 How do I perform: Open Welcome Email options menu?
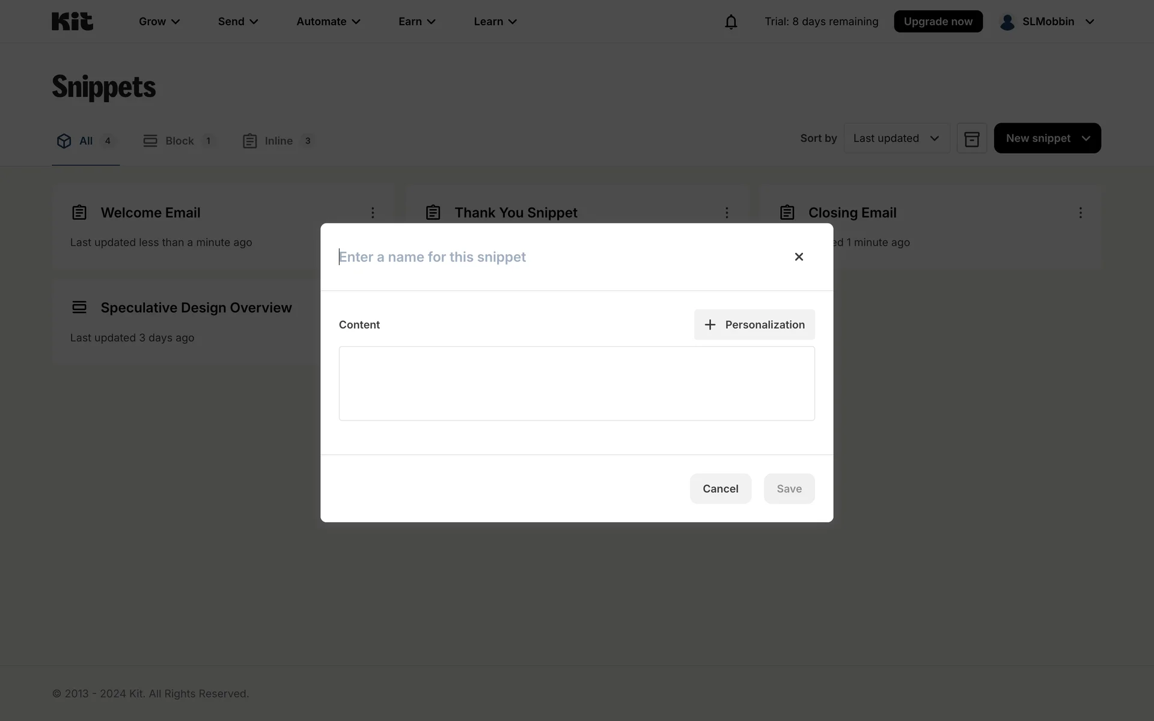373,213
